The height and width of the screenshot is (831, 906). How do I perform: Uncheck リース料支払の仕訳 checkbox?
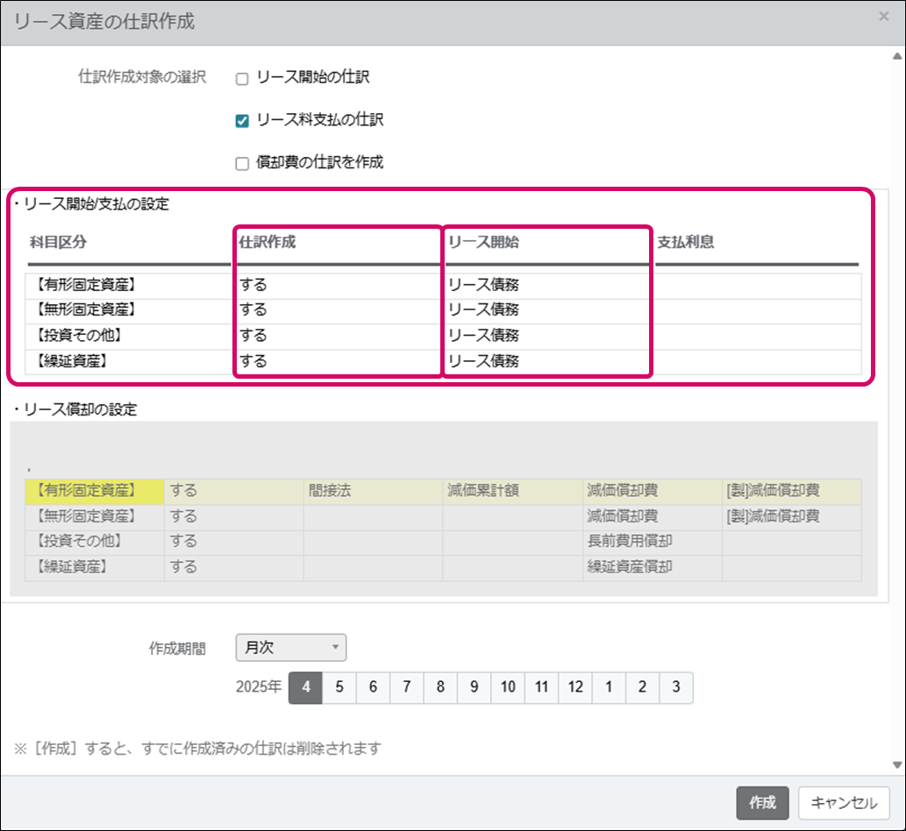coord(243,121)
